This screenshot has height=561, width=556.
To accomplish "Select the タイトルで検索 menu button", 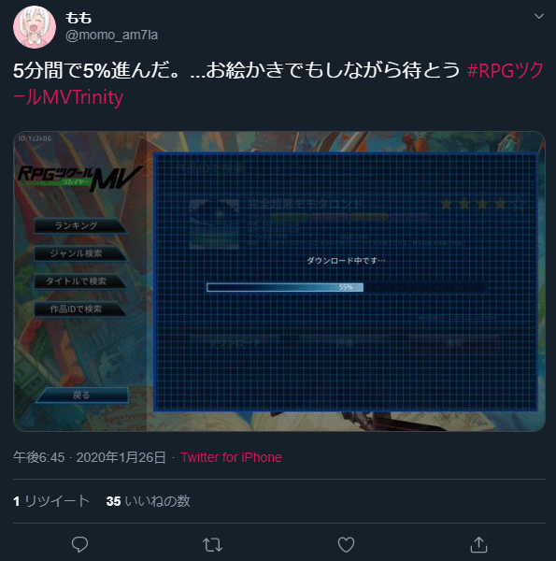I will (80, 281).
